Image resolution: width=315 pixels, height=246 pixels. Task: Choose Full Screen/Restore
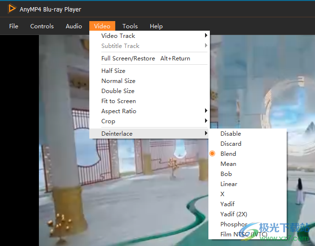149,59
